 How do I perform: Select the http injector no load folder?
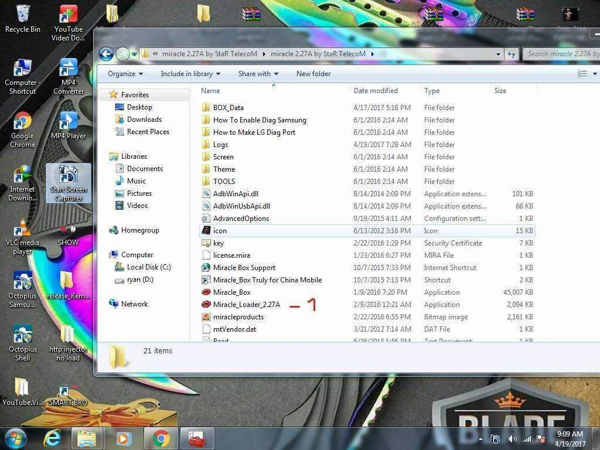coord(68,343)
